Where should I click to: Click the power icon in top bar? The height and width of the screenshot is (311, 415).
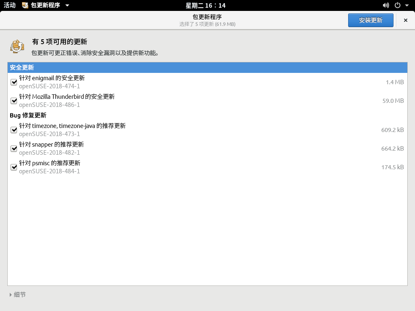(398, 5)
